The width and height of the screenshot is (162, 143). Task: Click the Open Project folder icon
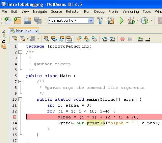pos(28,21)
